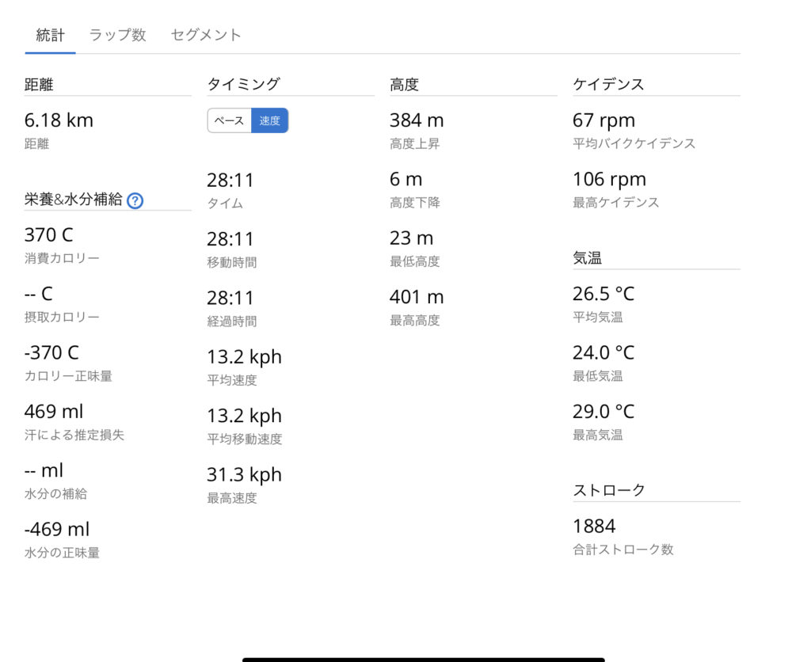811x662 pixels.
Task: Select the 67 rpm average cadence value
Action: (603, 120)
